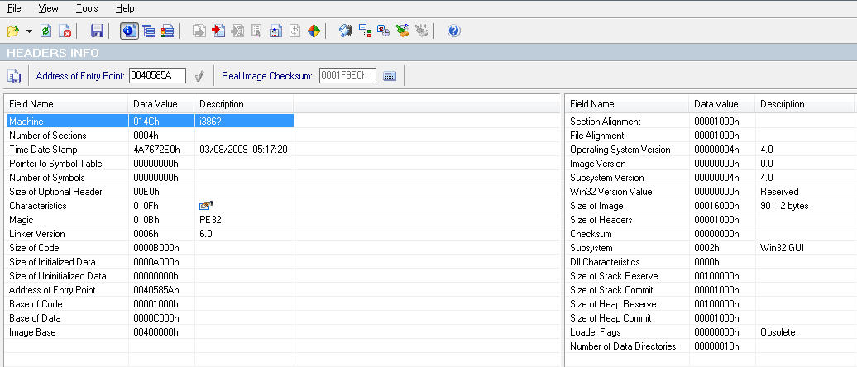857x367 pixels.
Task: Click the 03/08/2009 05:17:20 description cell
Action: click(244, 150)
